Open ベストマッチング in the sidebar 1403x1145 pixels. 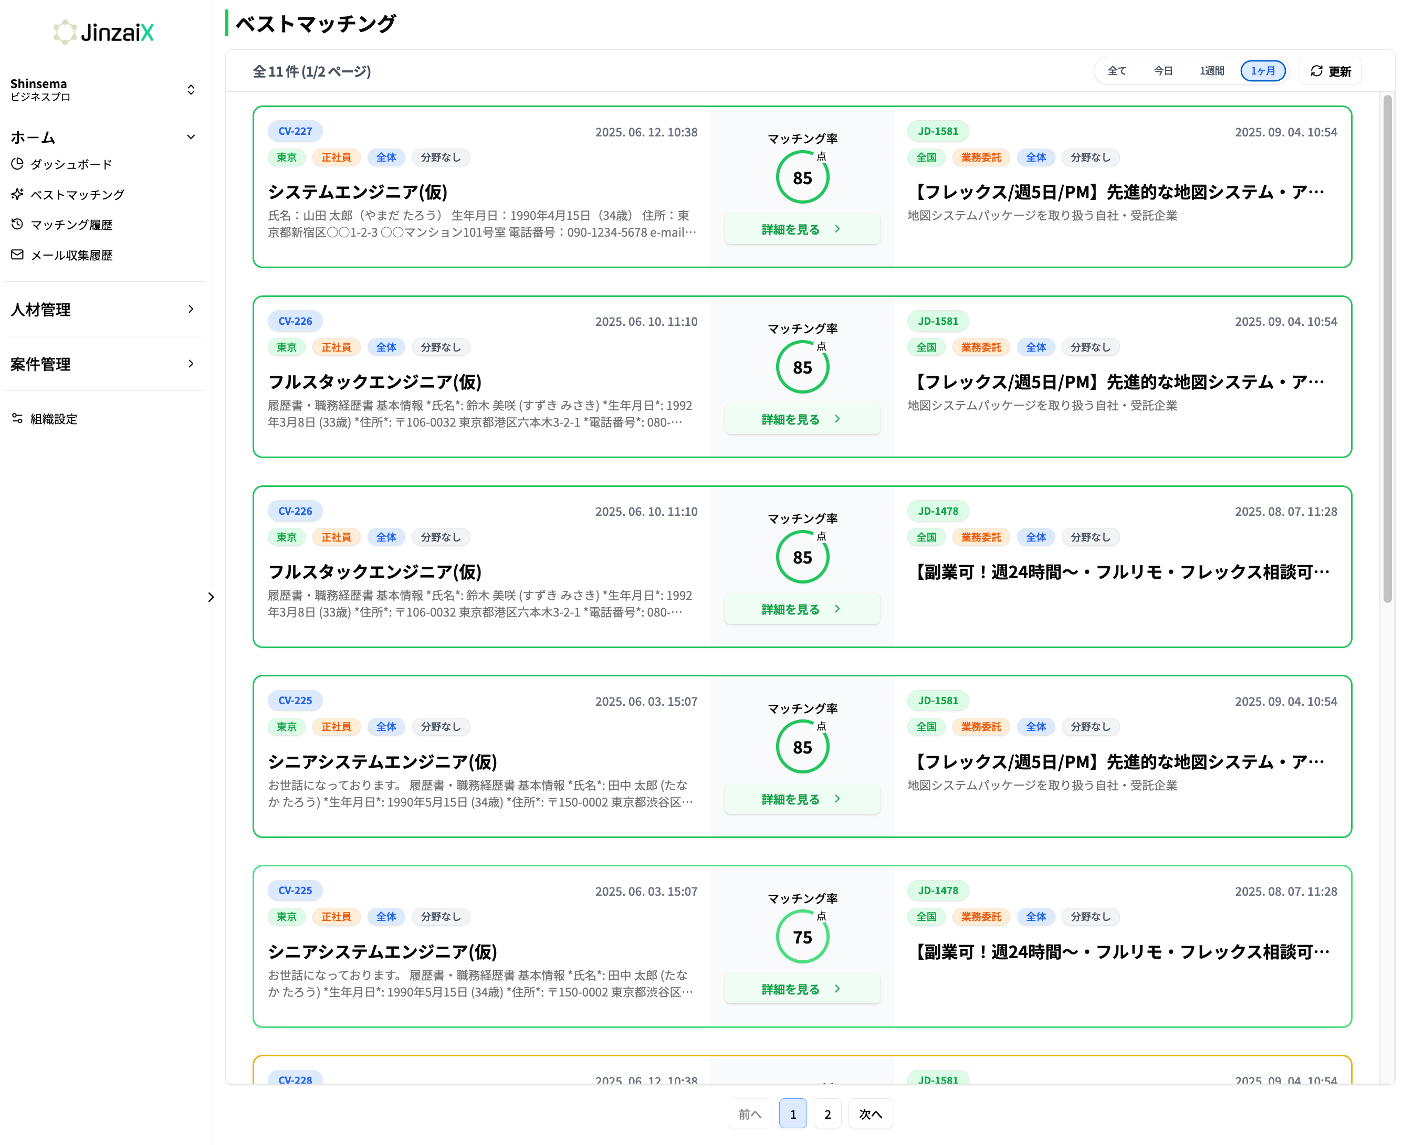click(x=77, y=195)
